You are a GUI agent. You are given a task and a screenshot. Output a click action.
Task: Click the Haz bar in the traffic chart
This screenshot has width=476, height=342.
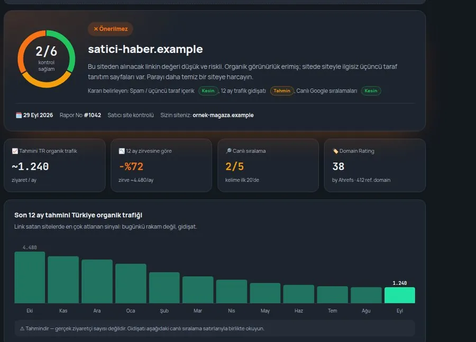point(299,294)
